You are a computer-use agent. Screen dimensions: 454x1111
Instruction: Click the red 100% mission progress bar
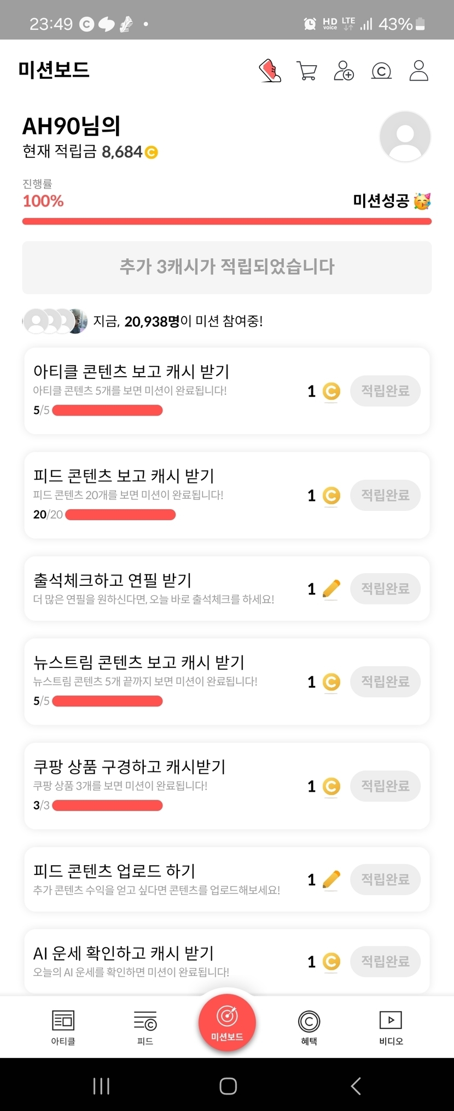pos(227,221)
